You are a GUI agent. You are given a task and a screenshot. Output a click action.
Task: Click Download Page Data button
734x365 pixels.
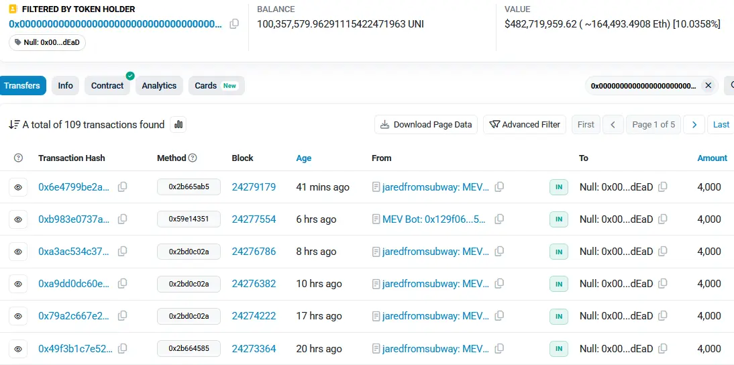(426, 125)
